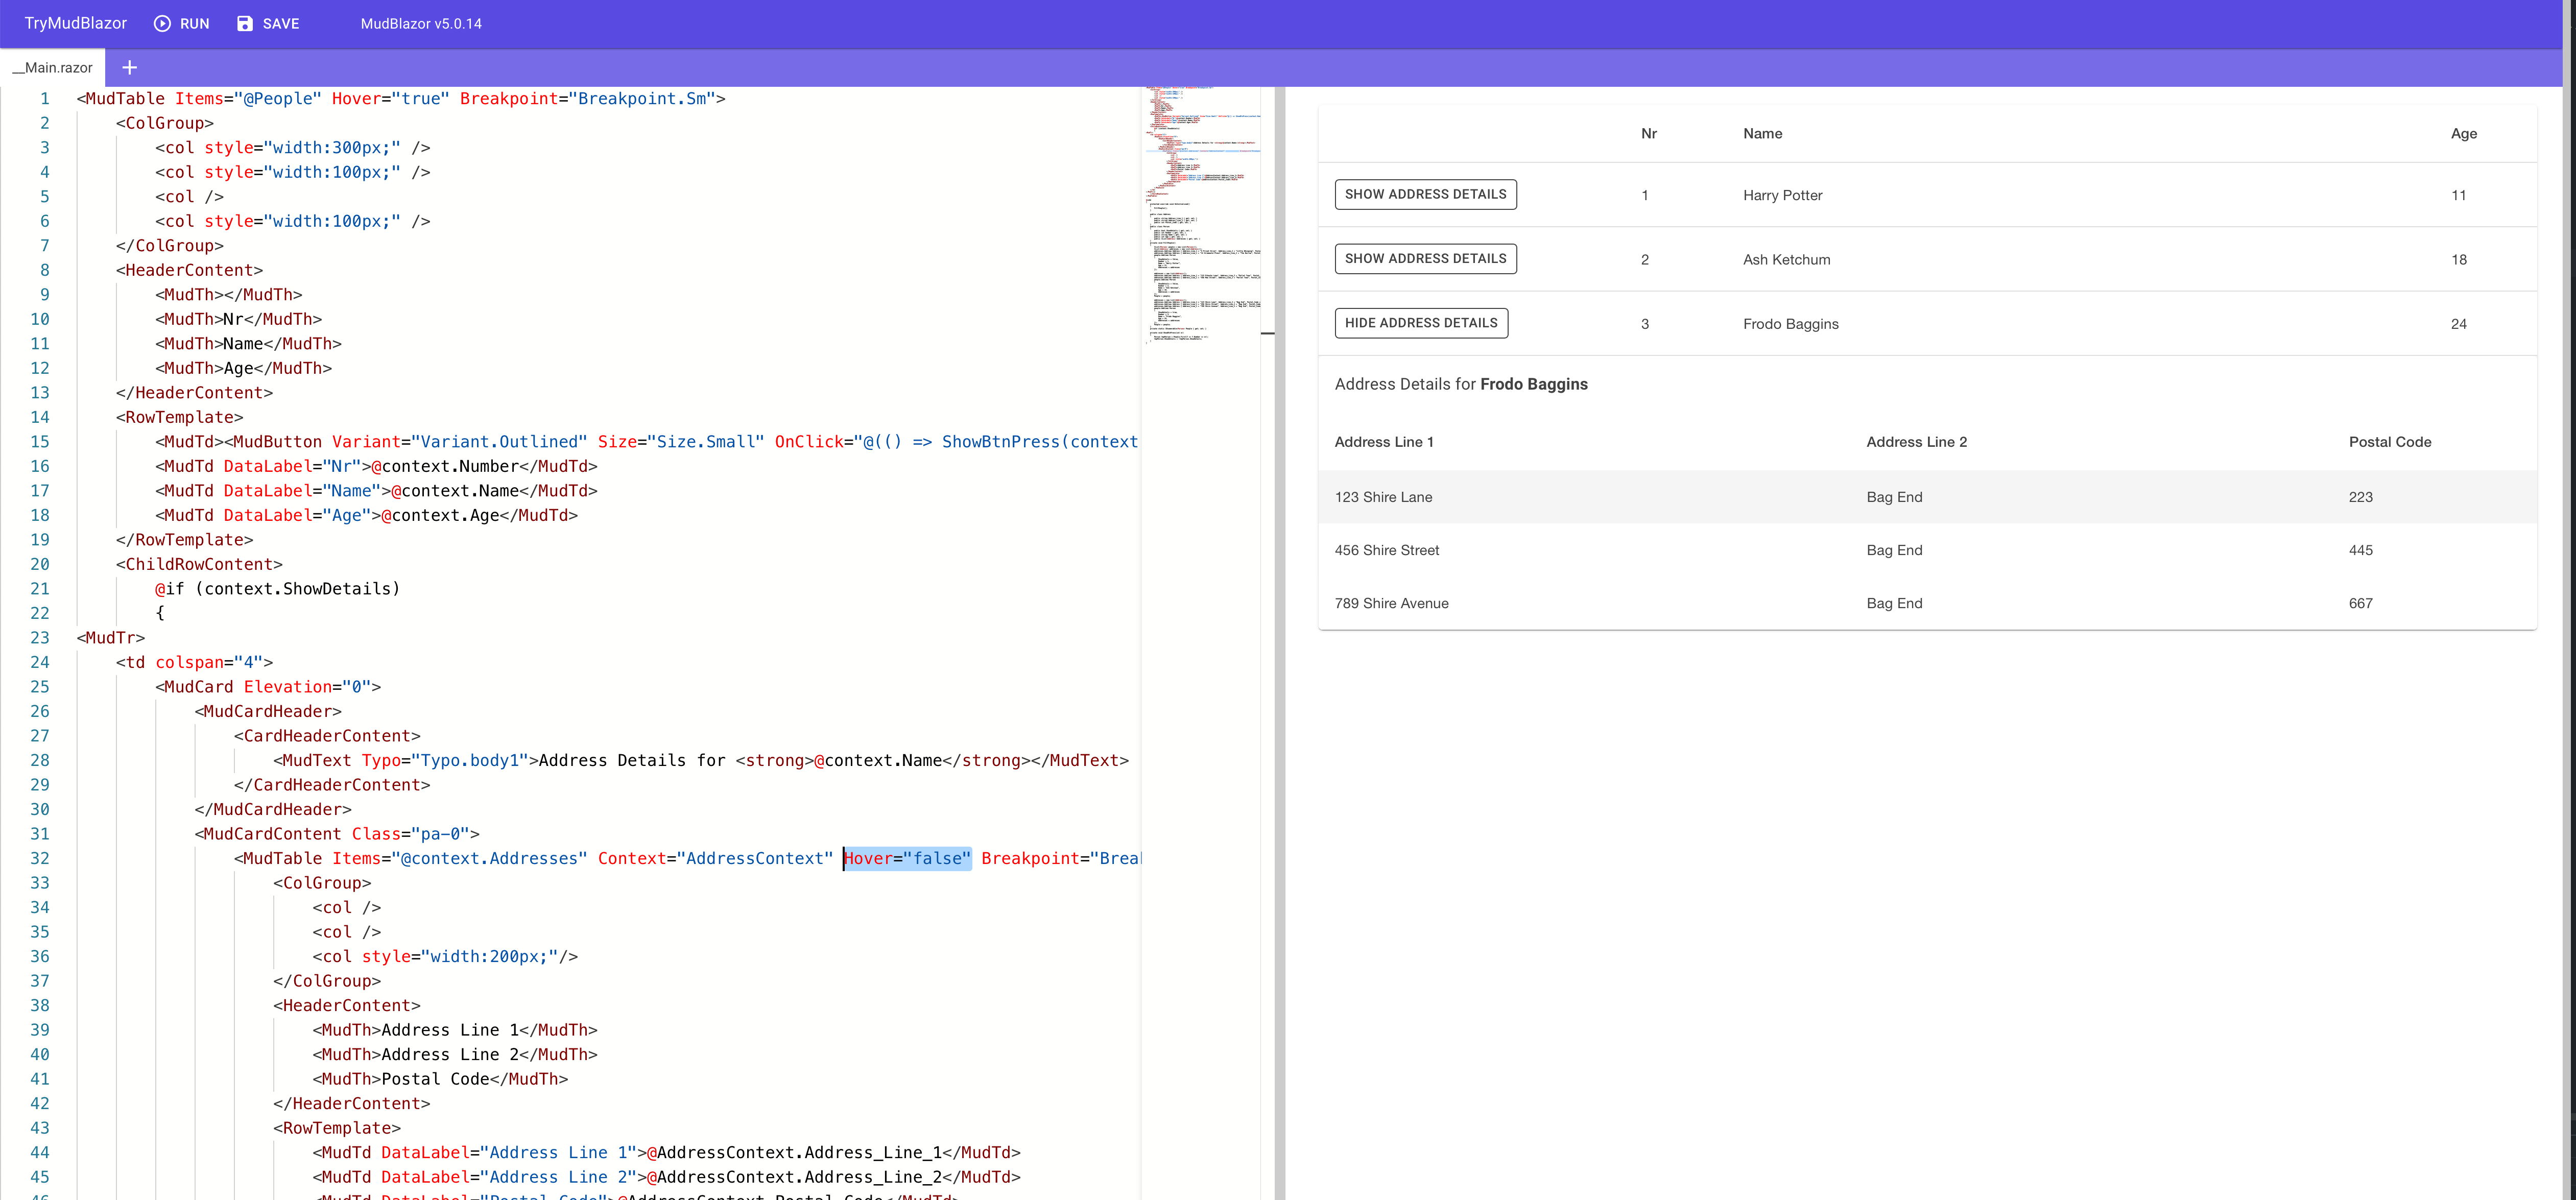2576x1200 pixels.
Task: Click the SAVE floppy disk icon
Action: (245, 23)
